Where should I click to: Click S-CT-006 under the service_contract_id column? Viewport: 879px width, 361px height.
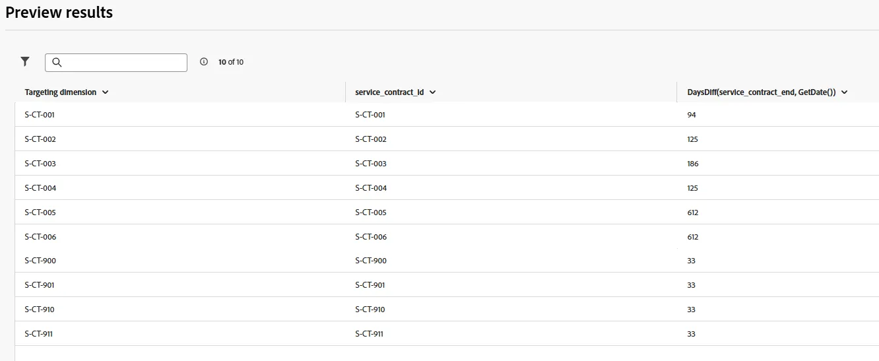pos(371,237)
